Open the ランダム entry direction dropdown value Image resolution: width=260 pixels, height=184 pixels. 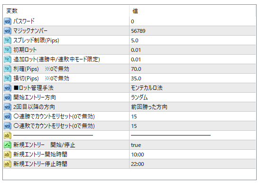[192, 97]
